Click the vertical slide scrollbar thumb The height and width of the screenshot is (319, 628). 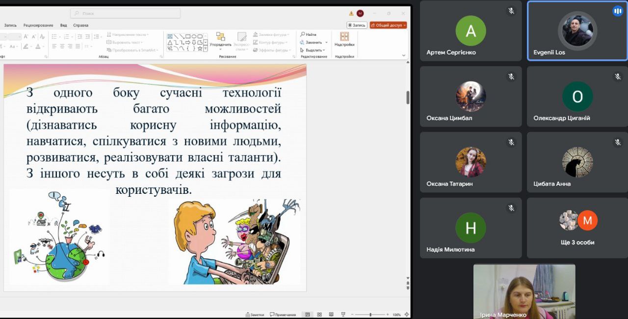pos(408,97)
